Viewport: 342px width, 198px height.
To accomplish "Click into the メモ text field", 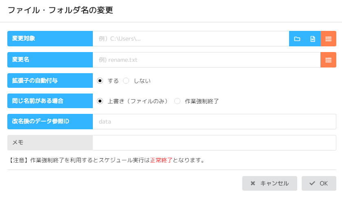I will (x=214, y=143).
